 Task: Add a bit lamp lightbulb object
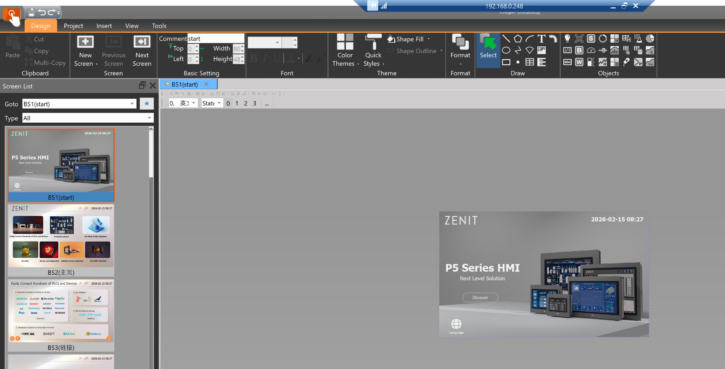567,39
